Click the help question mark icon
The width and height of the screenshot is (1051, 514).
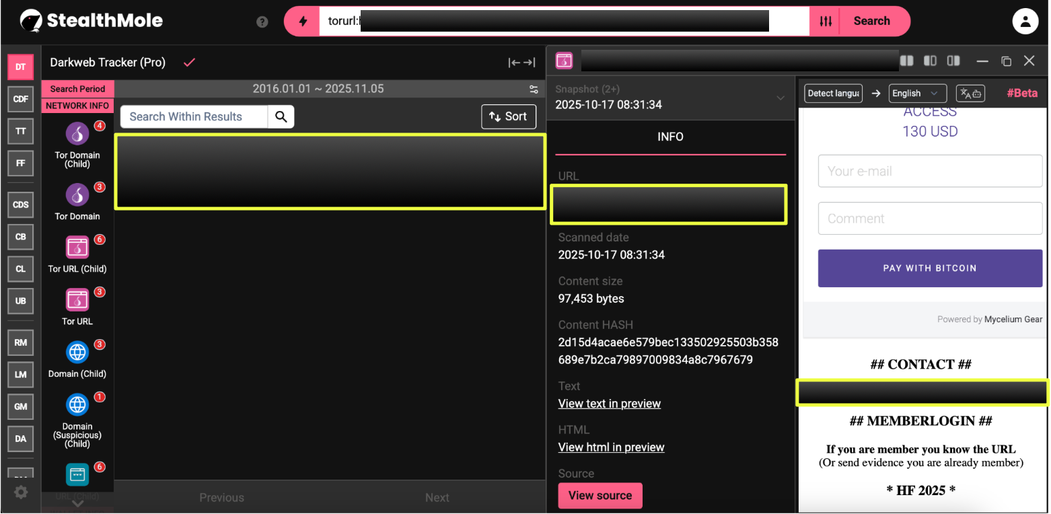pos(262,22)
